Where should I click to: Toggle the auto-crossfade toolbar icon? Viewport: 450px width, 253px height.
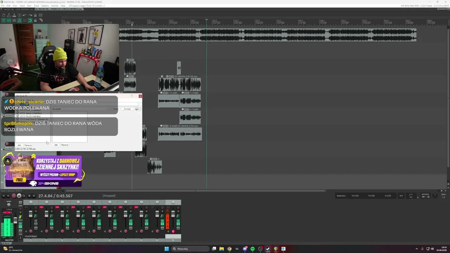click(x=4, y=20)
